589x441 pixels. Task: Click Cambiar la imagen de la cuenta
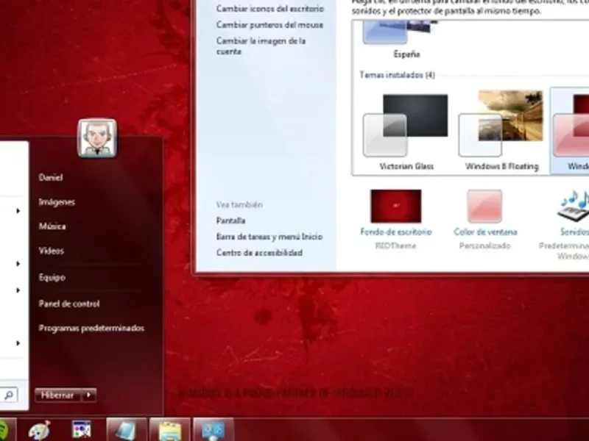[261, 46]
